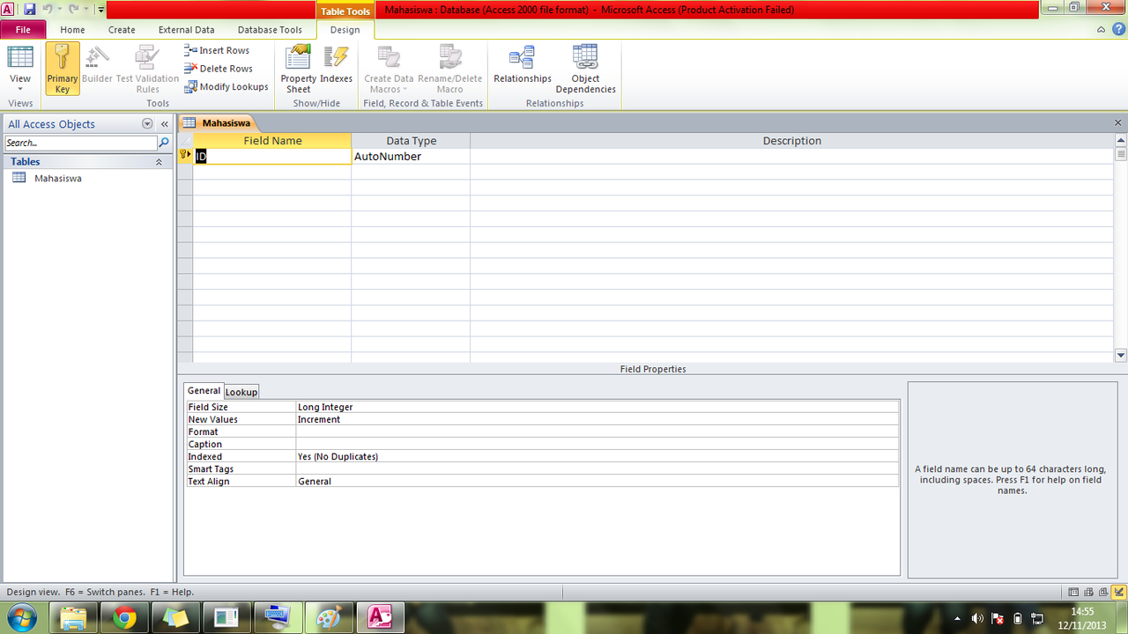Open the volume control in system tray
Viewport: 1128px width, 634px height.
[x=977, y=618]
